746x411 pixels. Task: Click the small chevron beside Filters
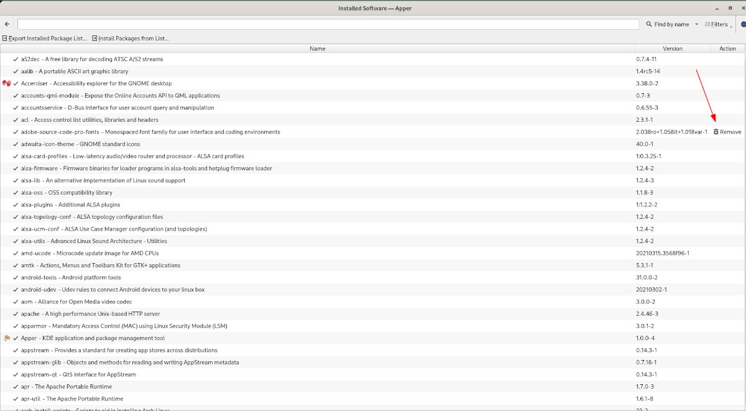(x=731, y=26)
